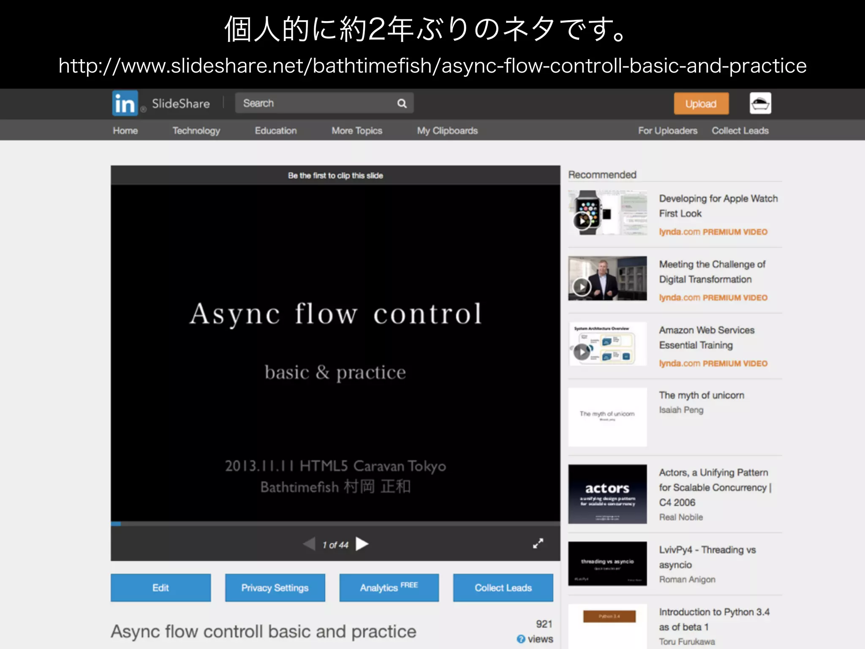Play the Apple Watch video thumbnail
Viewport: 865px width, 649px height.
(607, 213)
